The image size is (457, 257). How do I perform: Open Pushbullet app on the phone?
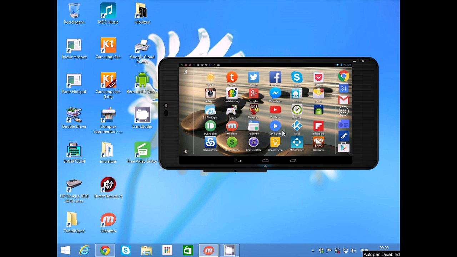click(210, 126)
